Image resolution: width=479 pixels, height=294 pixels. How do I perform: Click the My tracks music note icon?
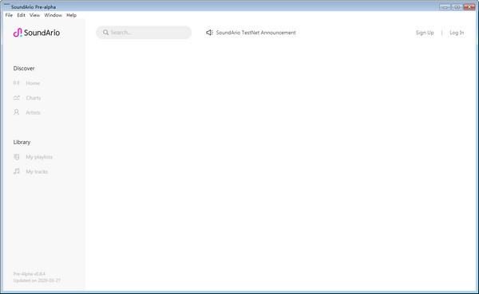coord(17,171)
